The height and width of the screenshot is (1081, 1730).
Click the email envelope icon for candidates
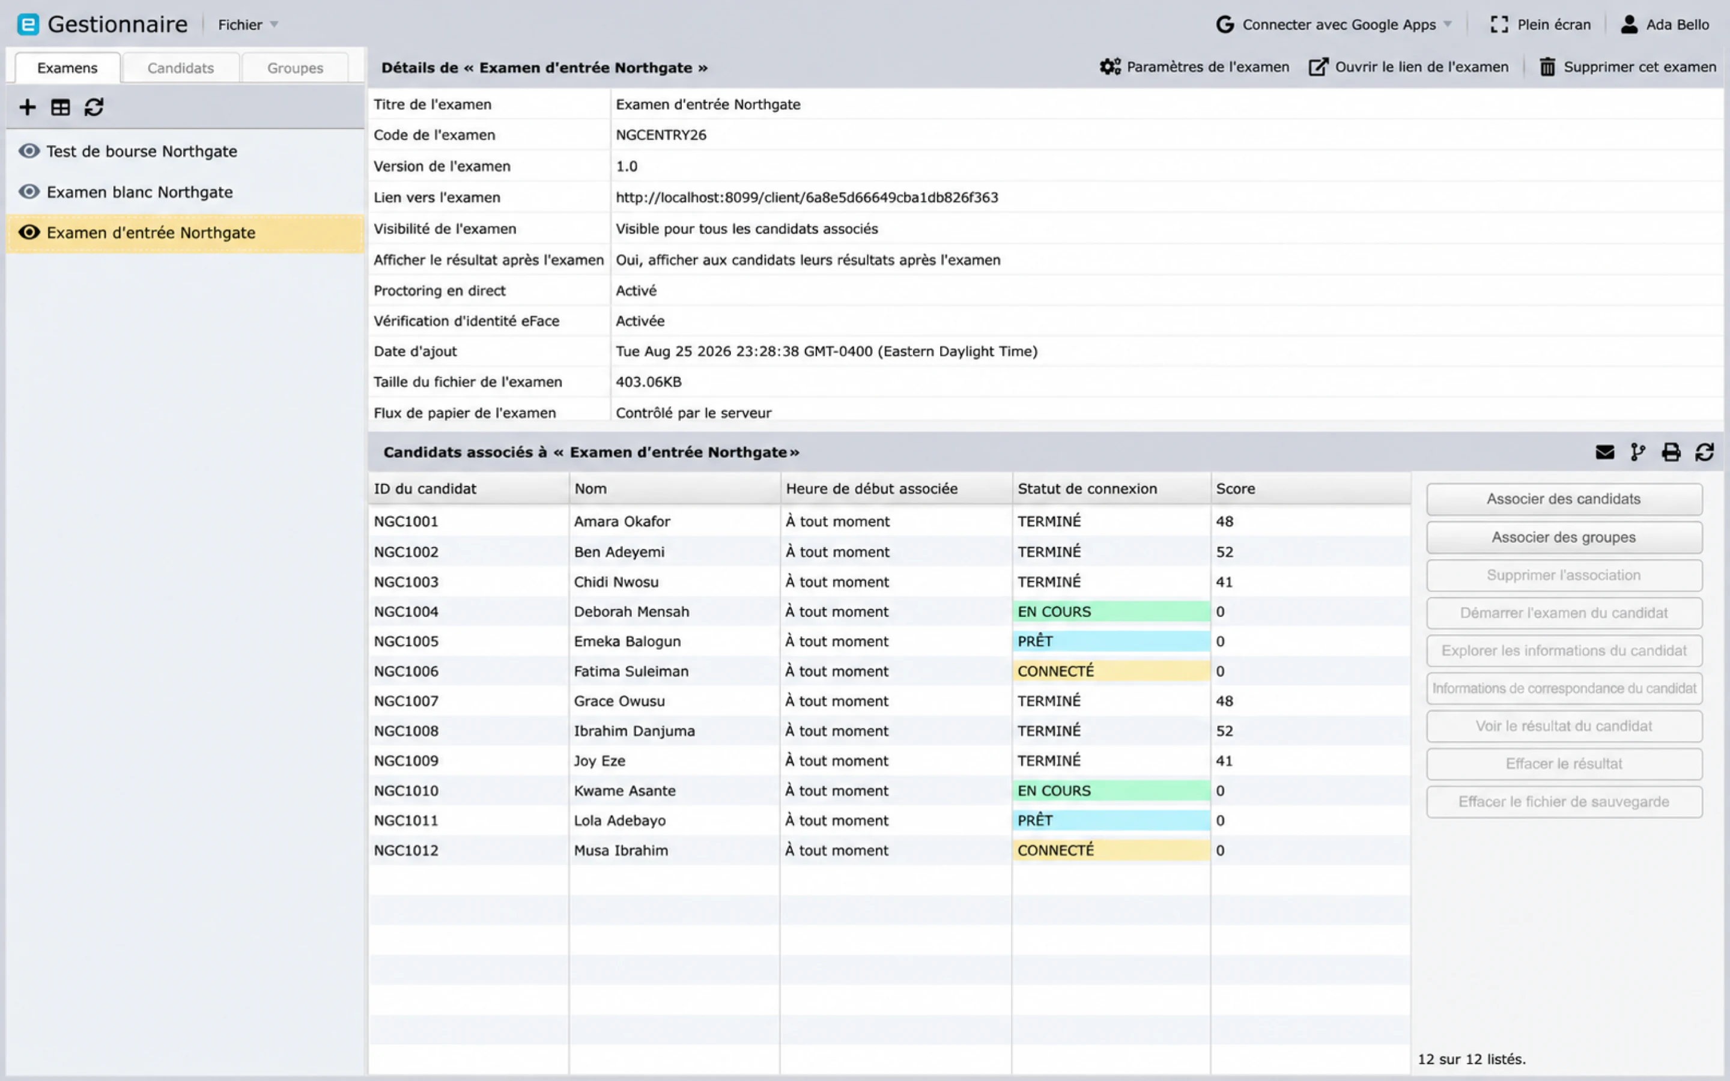click(x=1605, y=452)
